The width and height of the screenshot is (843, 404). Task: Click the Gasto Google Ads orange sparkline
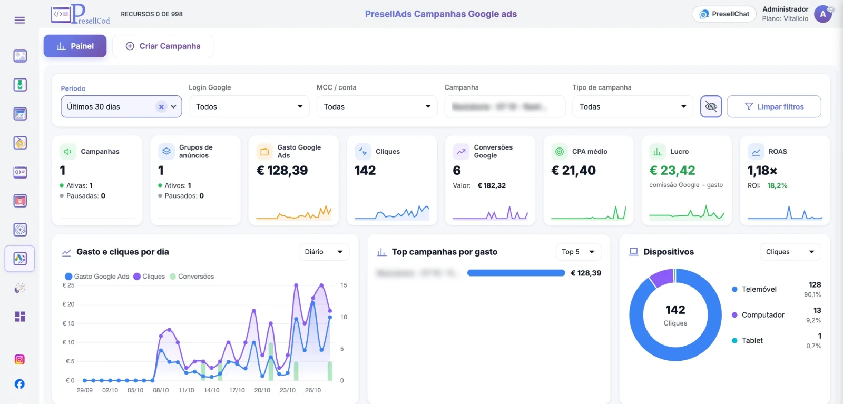tap(294, 212)
